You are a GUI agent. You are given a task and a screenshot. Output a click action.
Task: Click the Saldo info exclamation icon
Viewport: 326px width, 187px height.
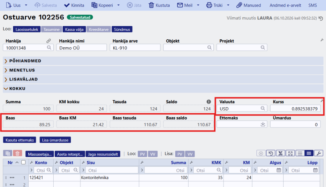click(x=209, y=101)
